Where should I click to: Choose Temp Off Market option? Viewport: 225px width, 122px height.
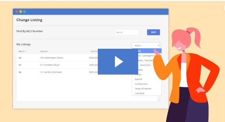click(143, 88)
